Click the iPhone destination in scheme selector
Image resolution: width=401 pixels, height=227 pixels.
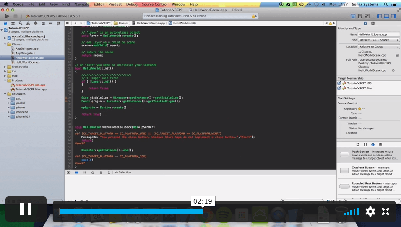[x=62, y=16]
